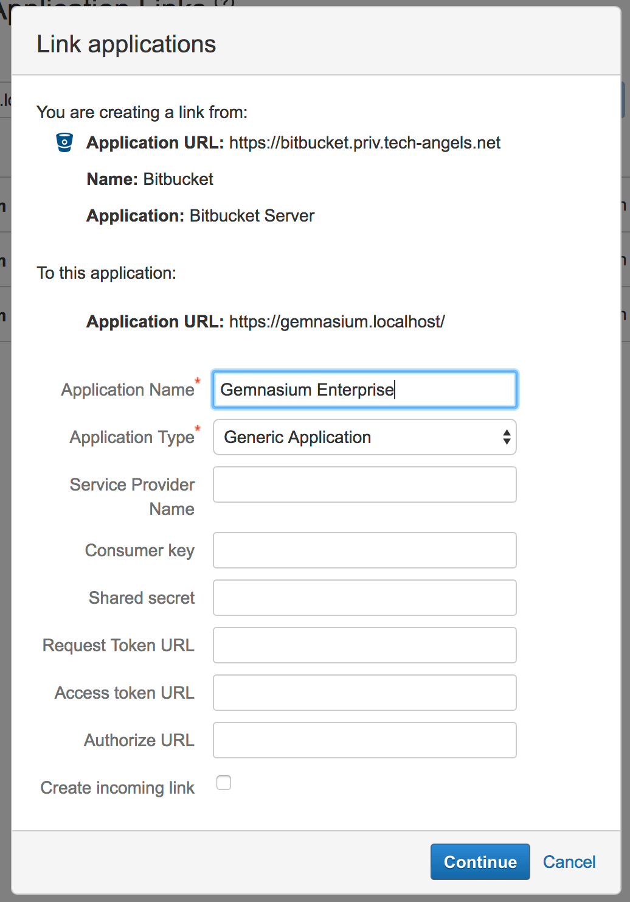Click the Consumer key input field
Viewport: 630px width, 902px height.
pos(365,550)
